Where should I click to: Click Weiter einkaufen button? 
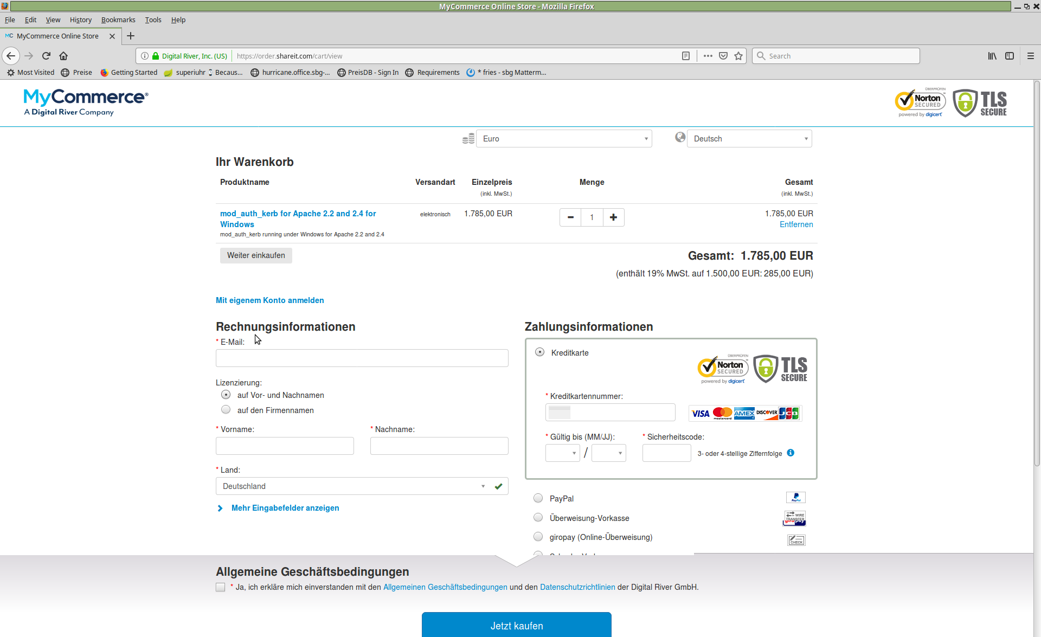(x=256, y=255)
